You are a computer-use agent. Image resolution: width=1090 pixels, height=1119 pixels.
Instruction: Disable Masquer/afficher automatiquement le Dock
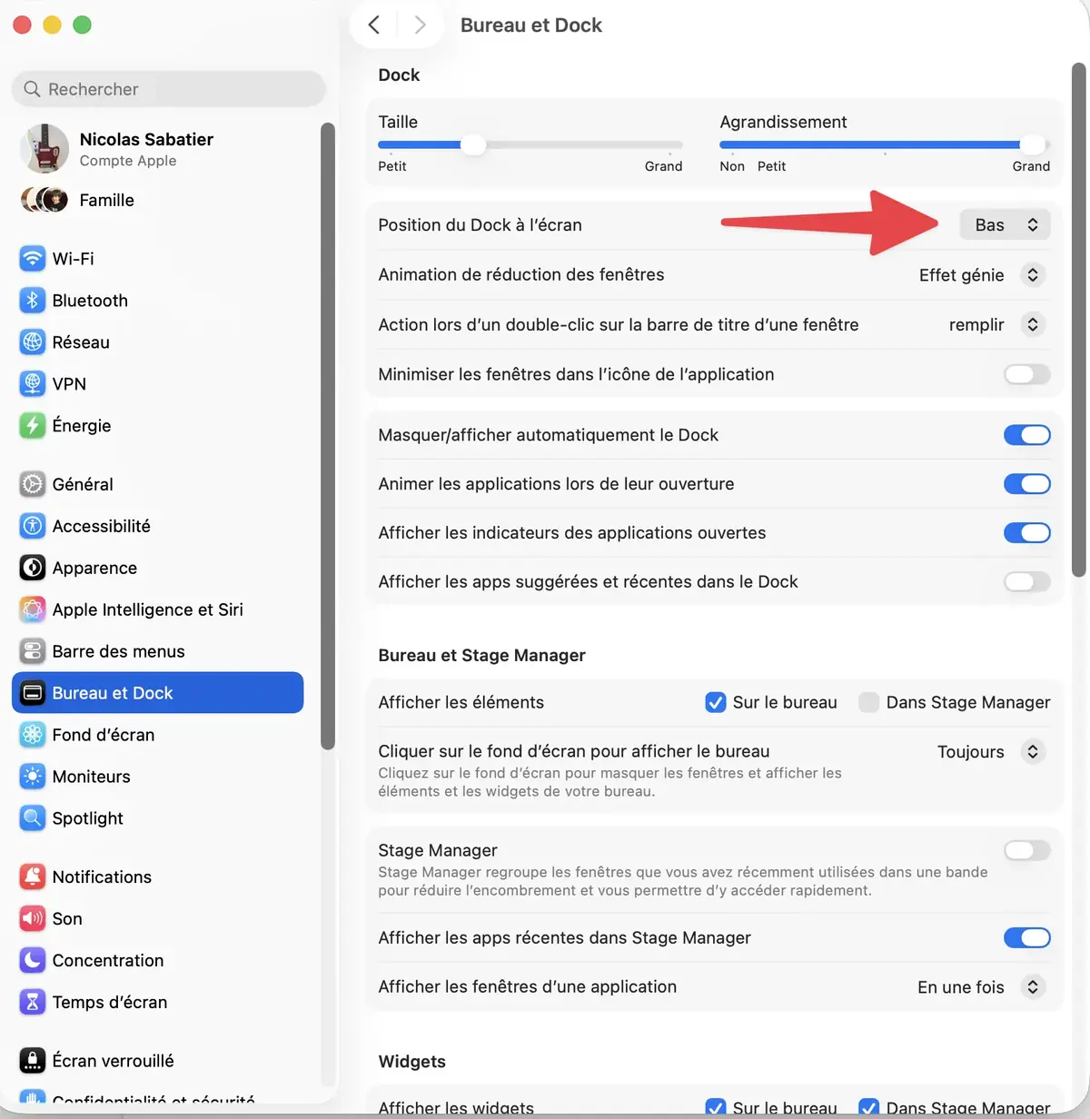[1026, 435]
